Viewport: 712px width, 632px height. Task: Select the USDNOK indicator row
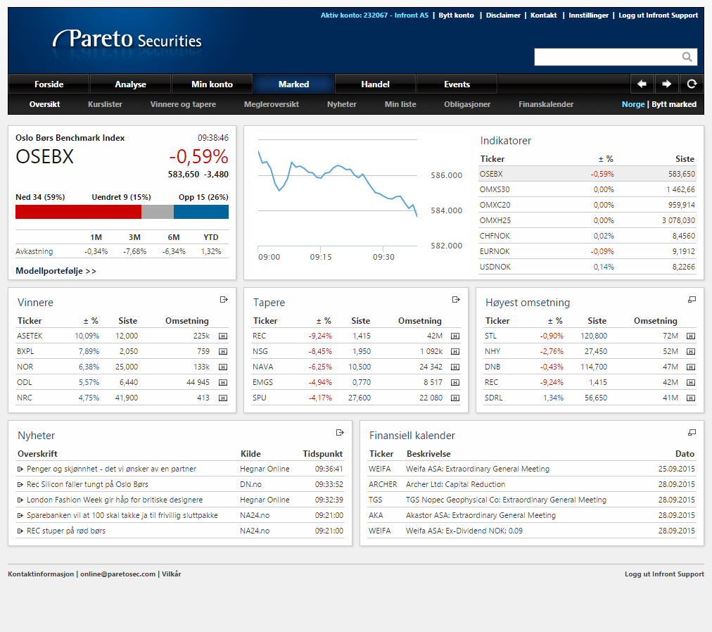[x=587, y=267]
